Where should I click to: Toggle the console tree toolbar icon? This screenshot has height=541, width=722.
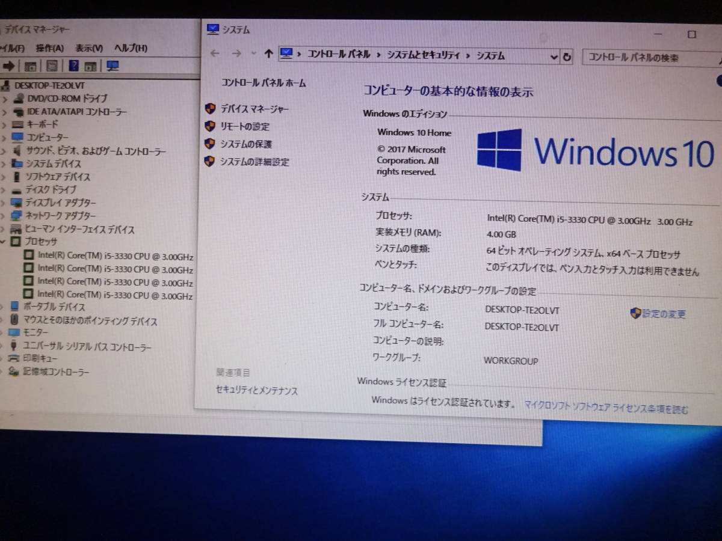(x=30, y=66)
